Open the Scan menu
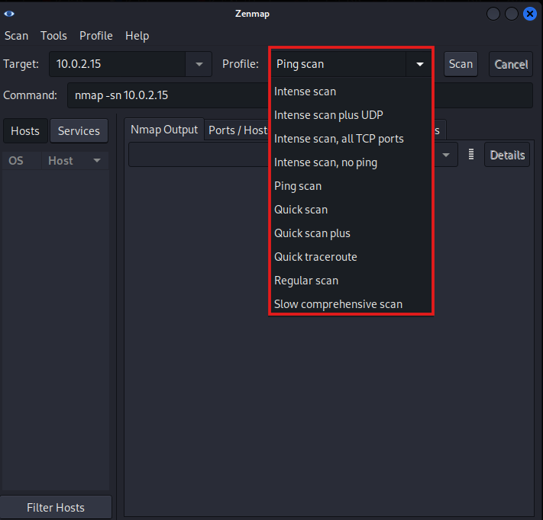The width and height of the screenshot is (543, 520). [x=16, y=36]
